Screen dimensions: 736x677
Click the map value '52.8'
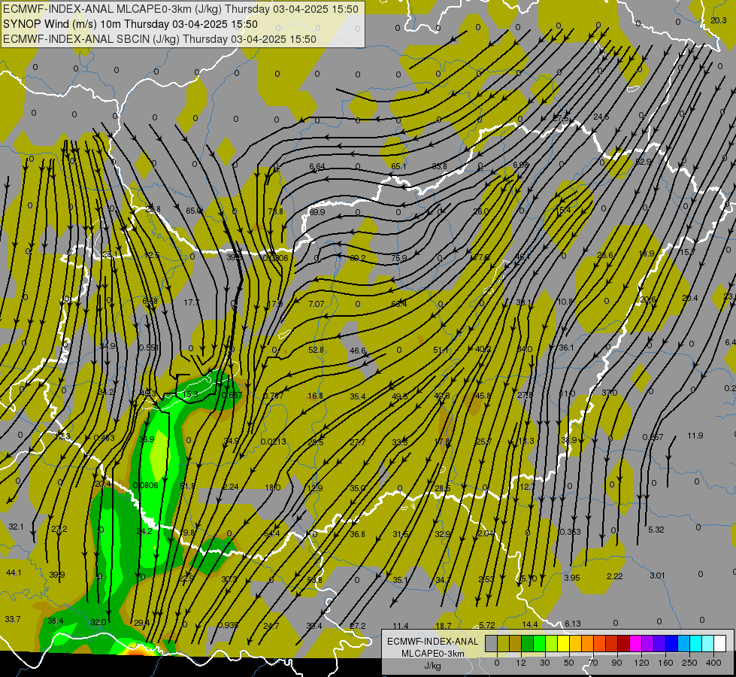[x=316, y=350]
